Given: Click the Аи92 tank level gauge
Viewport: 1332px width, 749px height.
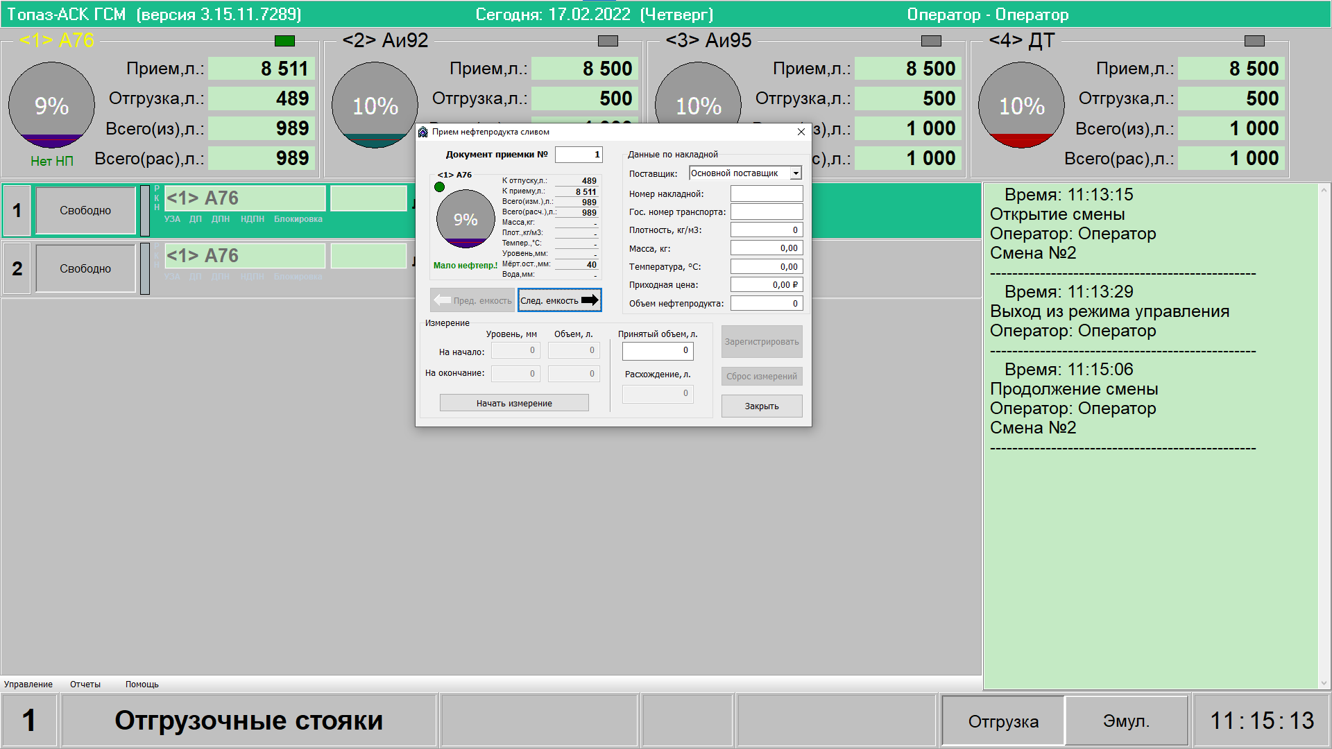Looking at the screenshot, I should click(x=375, y=105).
